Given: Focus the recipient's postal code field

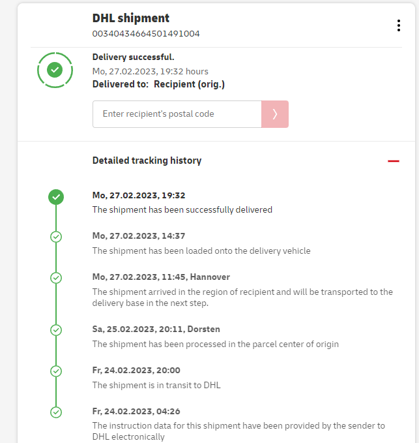Looking at the screenshot, I should (177, 114).
